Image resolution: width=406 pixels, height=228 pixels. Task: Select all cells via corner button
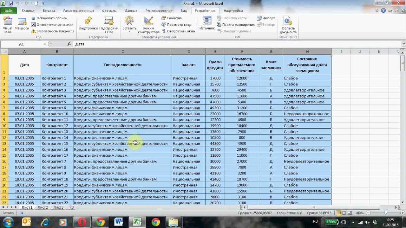click(4, 51)
